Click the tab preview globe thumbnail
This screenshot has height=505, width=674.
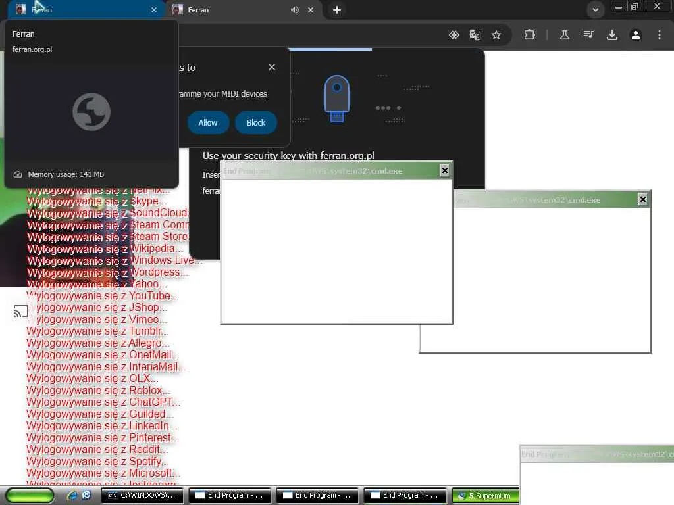click(x=91, y=112)
